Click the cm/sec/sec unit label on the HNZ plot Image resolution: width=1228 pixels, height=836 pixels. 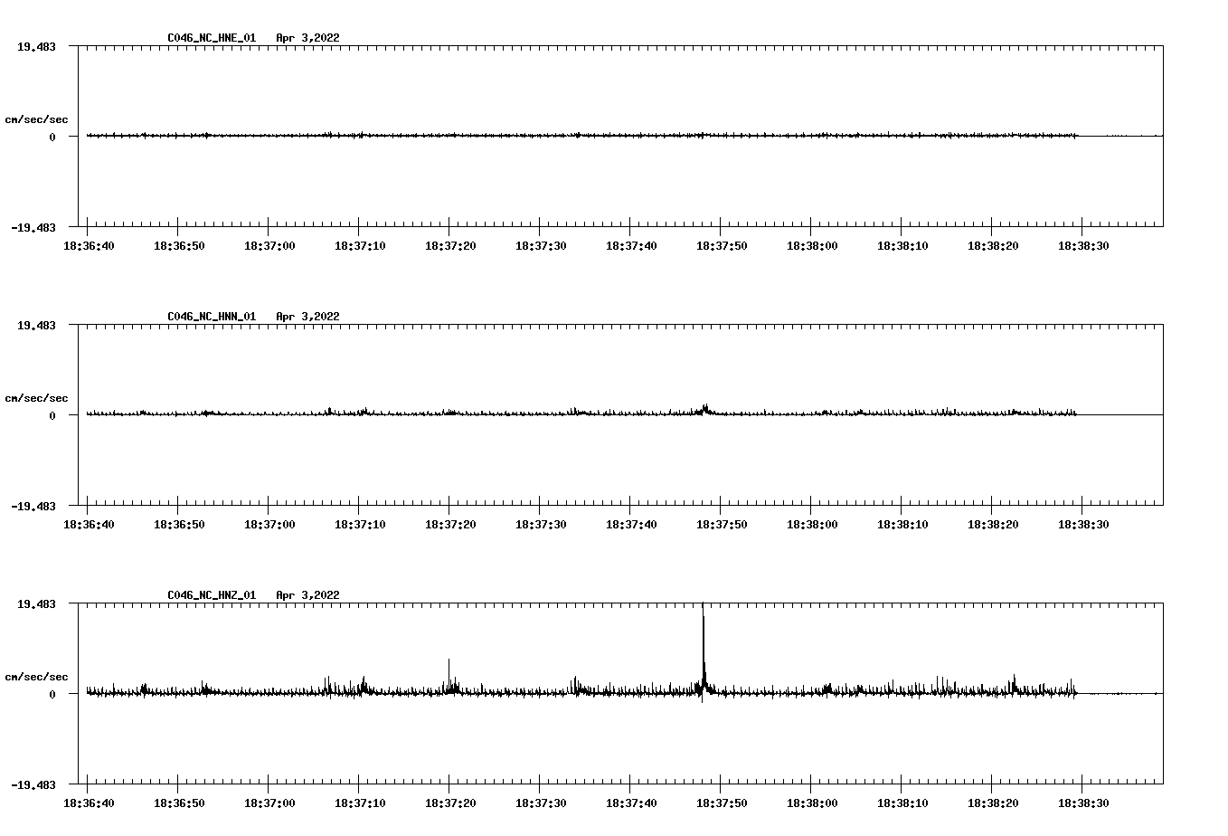click(36, 677)
